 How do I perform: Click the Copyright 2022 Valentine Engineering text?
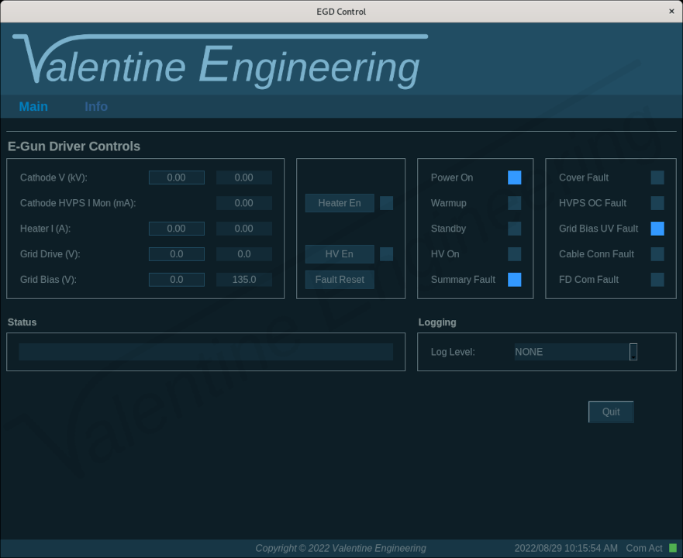click(x=340, y=548)
